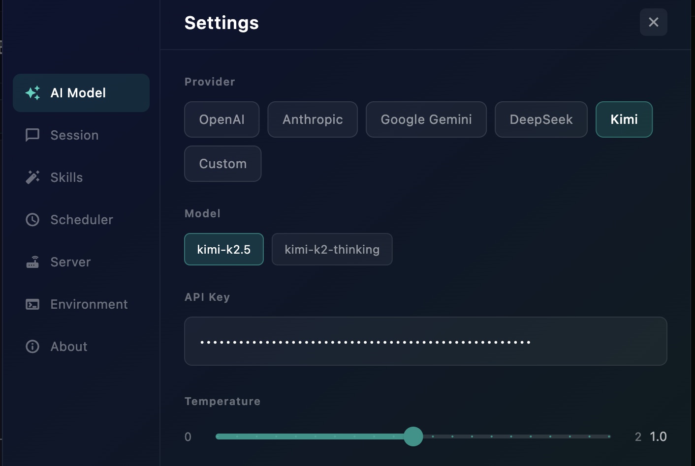Click the Temperature slider handle
Screen dimensions: 695x466
413,437
